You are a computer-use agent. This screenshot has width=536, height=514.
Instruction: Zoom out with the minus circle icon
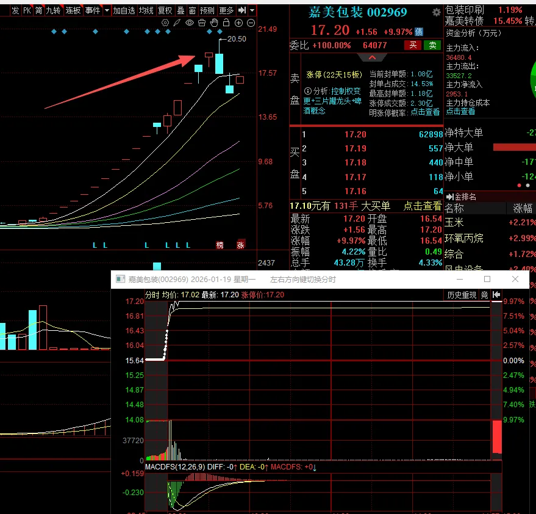251,23
